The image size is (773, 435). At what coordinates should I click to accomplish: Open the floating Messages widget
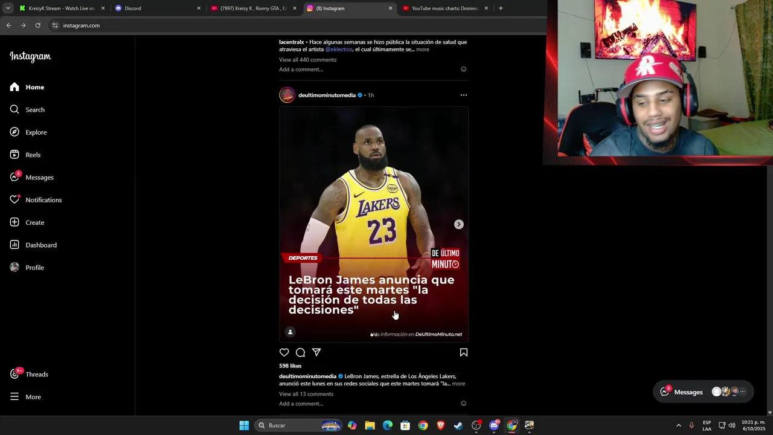click(x=704, y=391)
